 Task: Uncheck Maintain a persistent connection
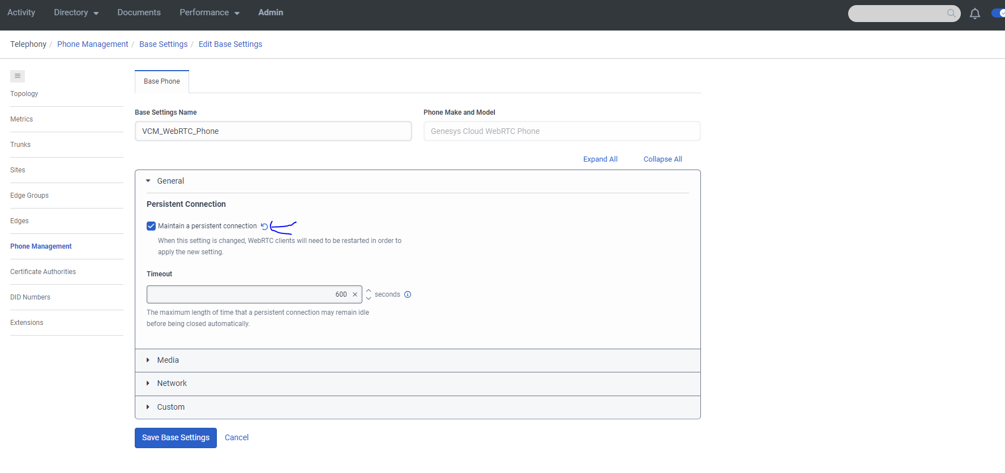click(x=151, y=226)
